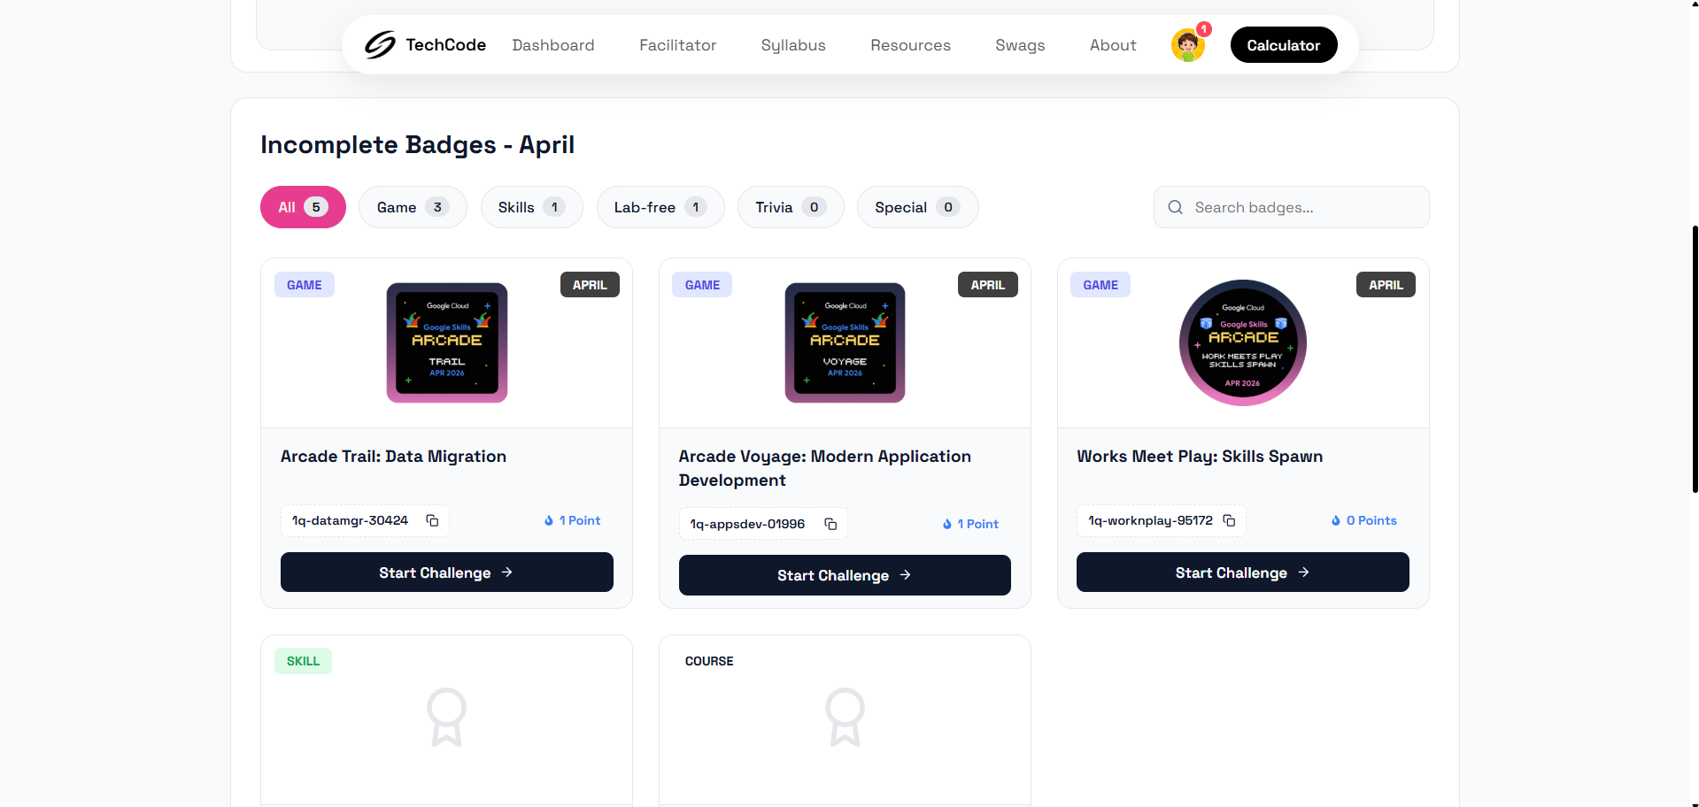Toggle the Lab-free filter
1699x807 pixels.
click(660, 207)
